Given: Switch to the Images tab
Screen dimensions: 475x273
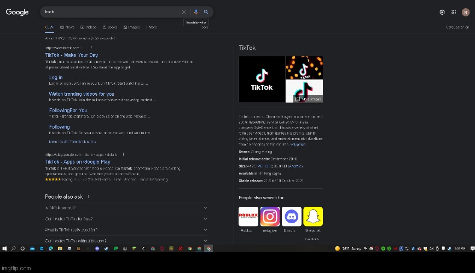Looking at the screenshot, I should (131, 27).
